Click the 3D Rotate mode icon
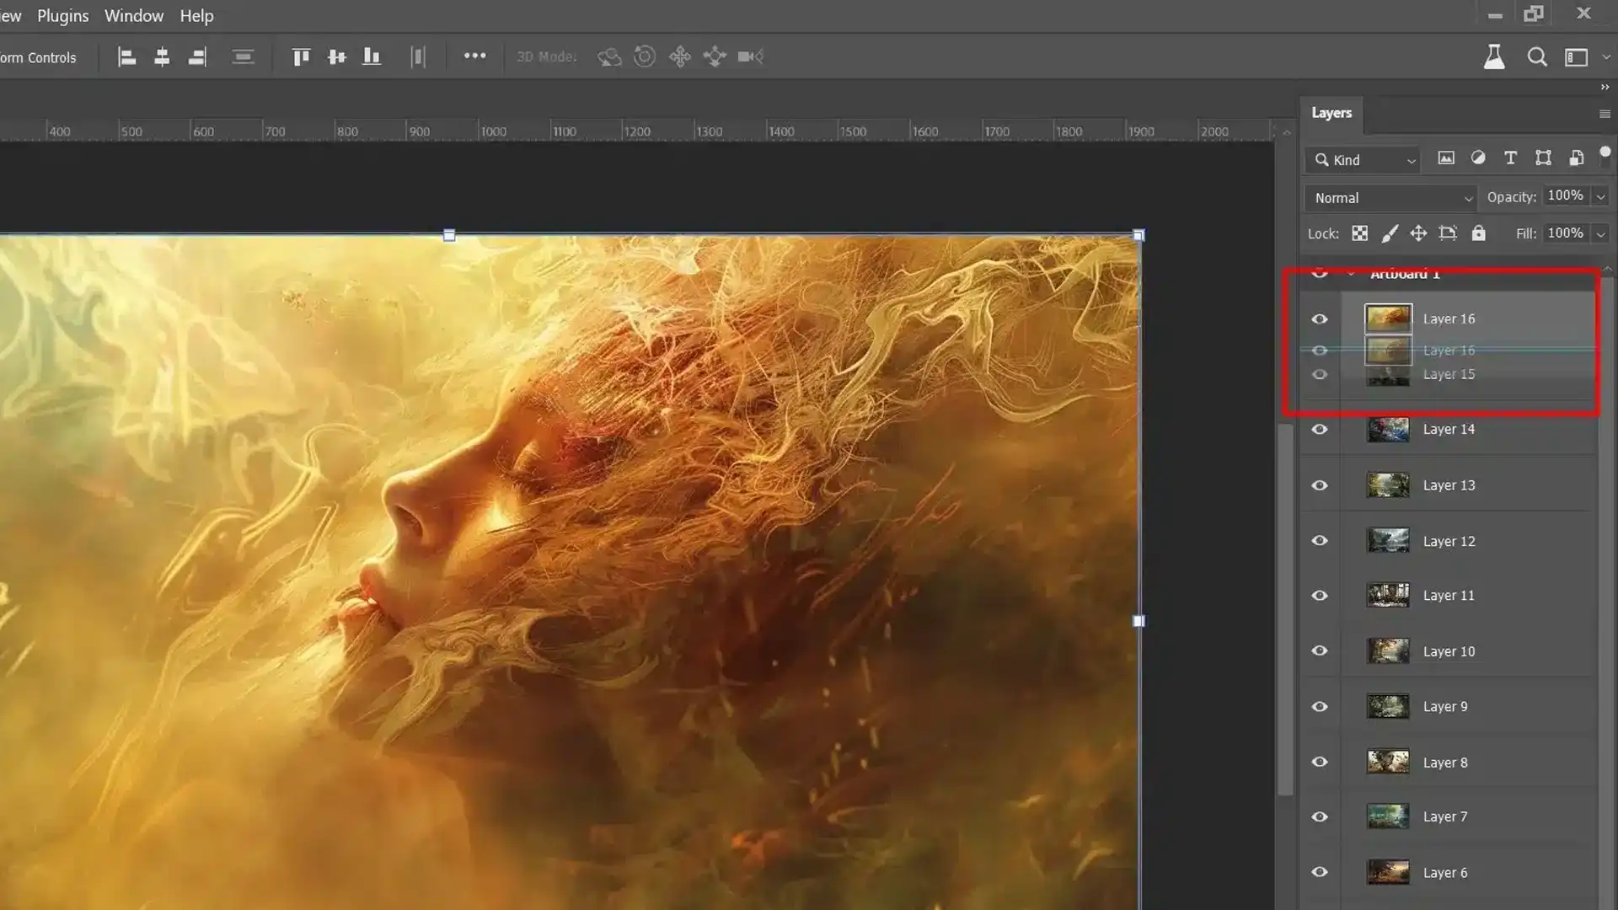The image size is (1618, 910). pyautogui.click(x=609, y=57)
